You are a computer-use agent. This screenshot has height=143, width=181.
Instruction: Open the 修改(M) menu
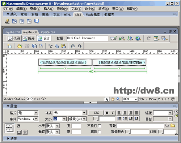pyautogui.click(x=62, y=9)
